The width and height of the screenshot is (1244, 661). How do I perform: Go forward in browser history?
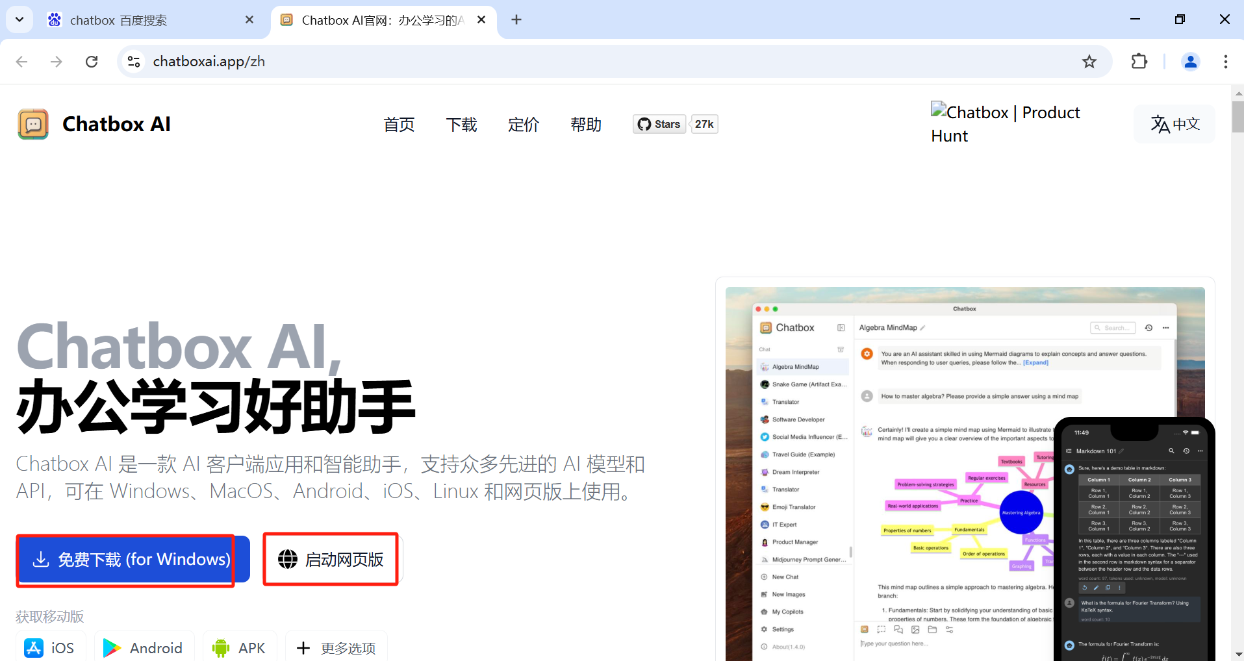(57, 62)
